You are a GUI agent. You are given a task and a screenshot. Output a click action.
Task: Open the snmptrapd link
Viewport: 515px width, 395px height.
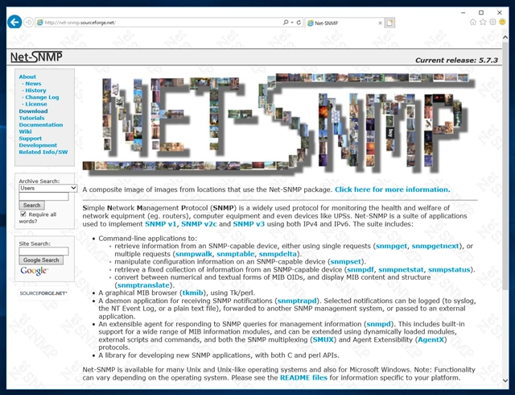[x=297, y=301]
